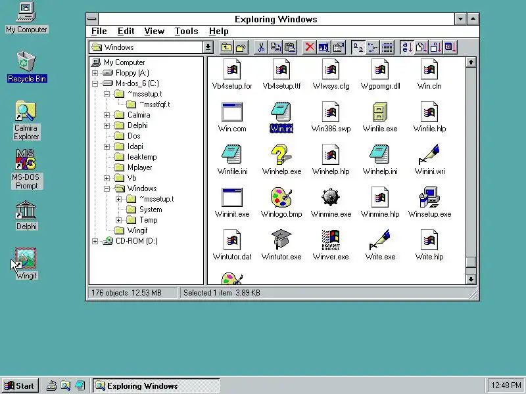Select the Win386.swp file
This screenshot has height=394, width=526.
[x=331, y=118]
